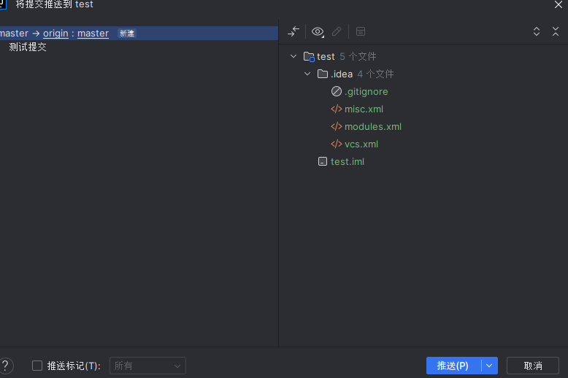Click the show diff arrows icon
The height and width of the screenshot is (378, 568).
pyautogui.click(x=293, y=31)
